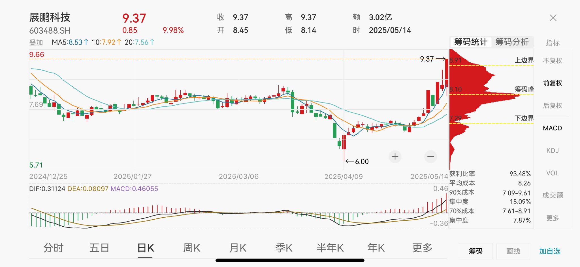Click the stock name 展鹏科技
Viewport: 580px width, 267px height.
[49, 17]
